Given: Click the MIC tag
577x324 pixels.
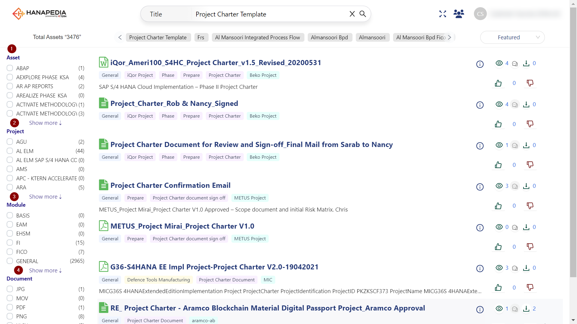Looking at the screenshot, I should [268, 280].
